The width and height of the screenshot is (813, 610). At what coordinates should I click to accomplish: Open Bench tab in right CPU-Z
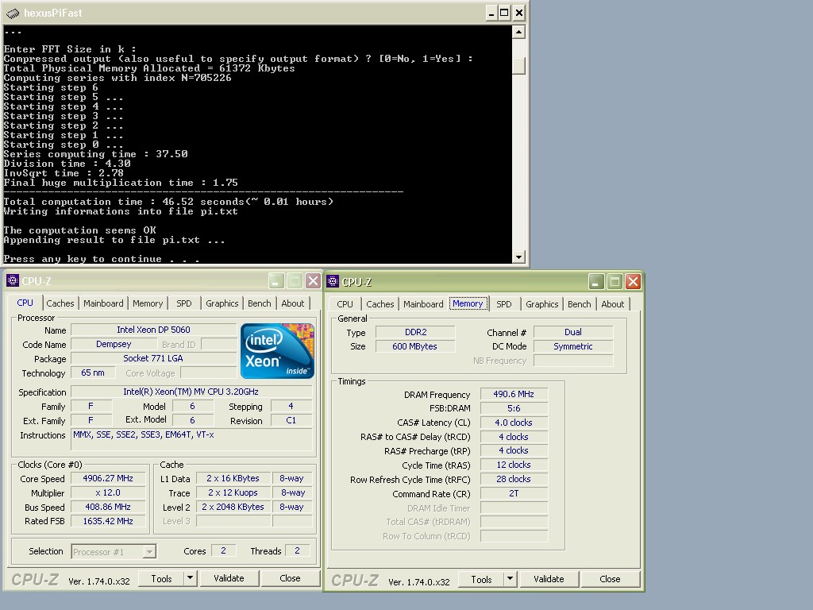[x=579, y=304]
